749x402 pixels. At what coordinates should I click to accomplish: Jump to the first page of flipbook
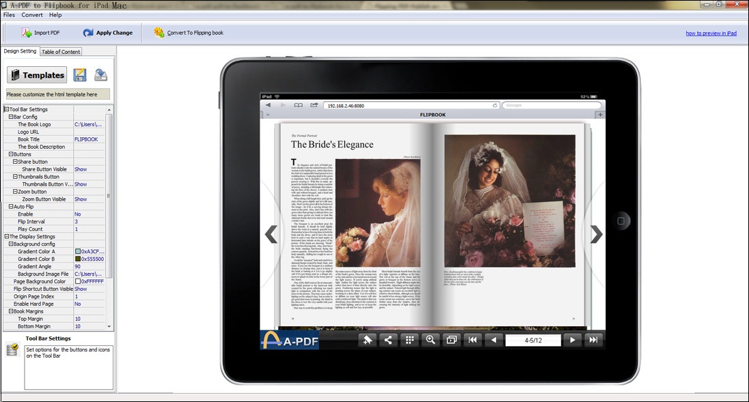472,340
